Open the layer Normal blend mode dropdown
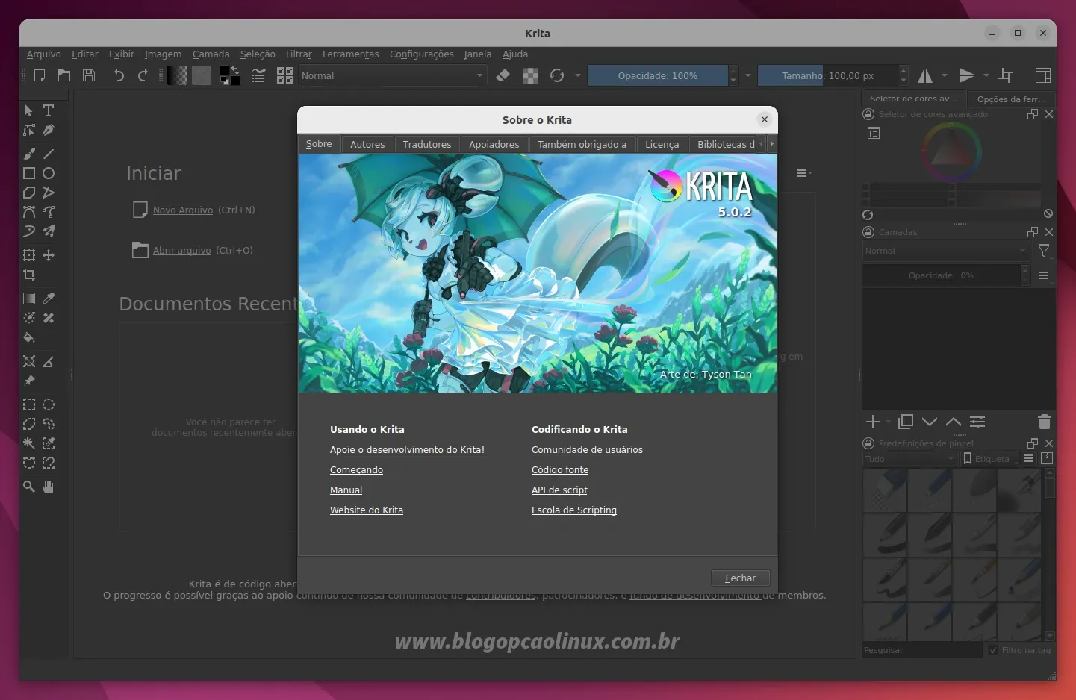The height and width of the screenshot is (700, 1076). pos(947,251)
